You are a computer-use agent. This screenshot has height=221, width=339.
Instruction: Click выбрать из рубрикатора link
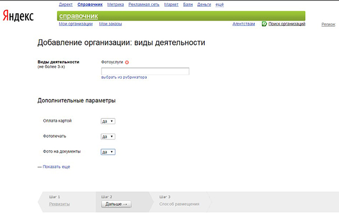pos(124,77)
